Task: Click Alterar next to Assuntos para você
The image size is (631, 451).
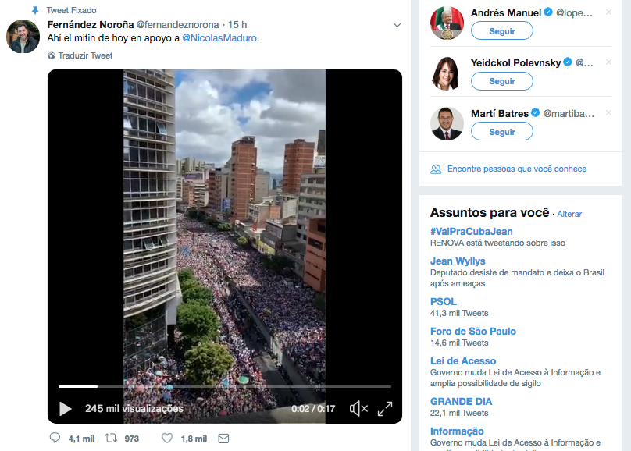Action: tap(569, 214)
